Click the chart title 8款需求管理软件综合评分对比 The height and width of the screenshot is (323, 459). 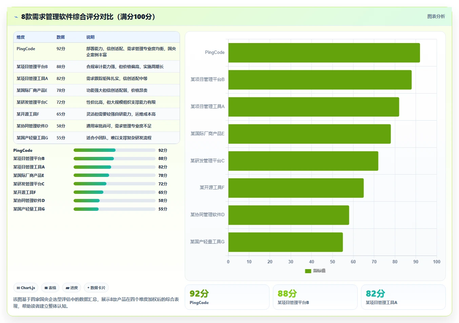[88, 17]
